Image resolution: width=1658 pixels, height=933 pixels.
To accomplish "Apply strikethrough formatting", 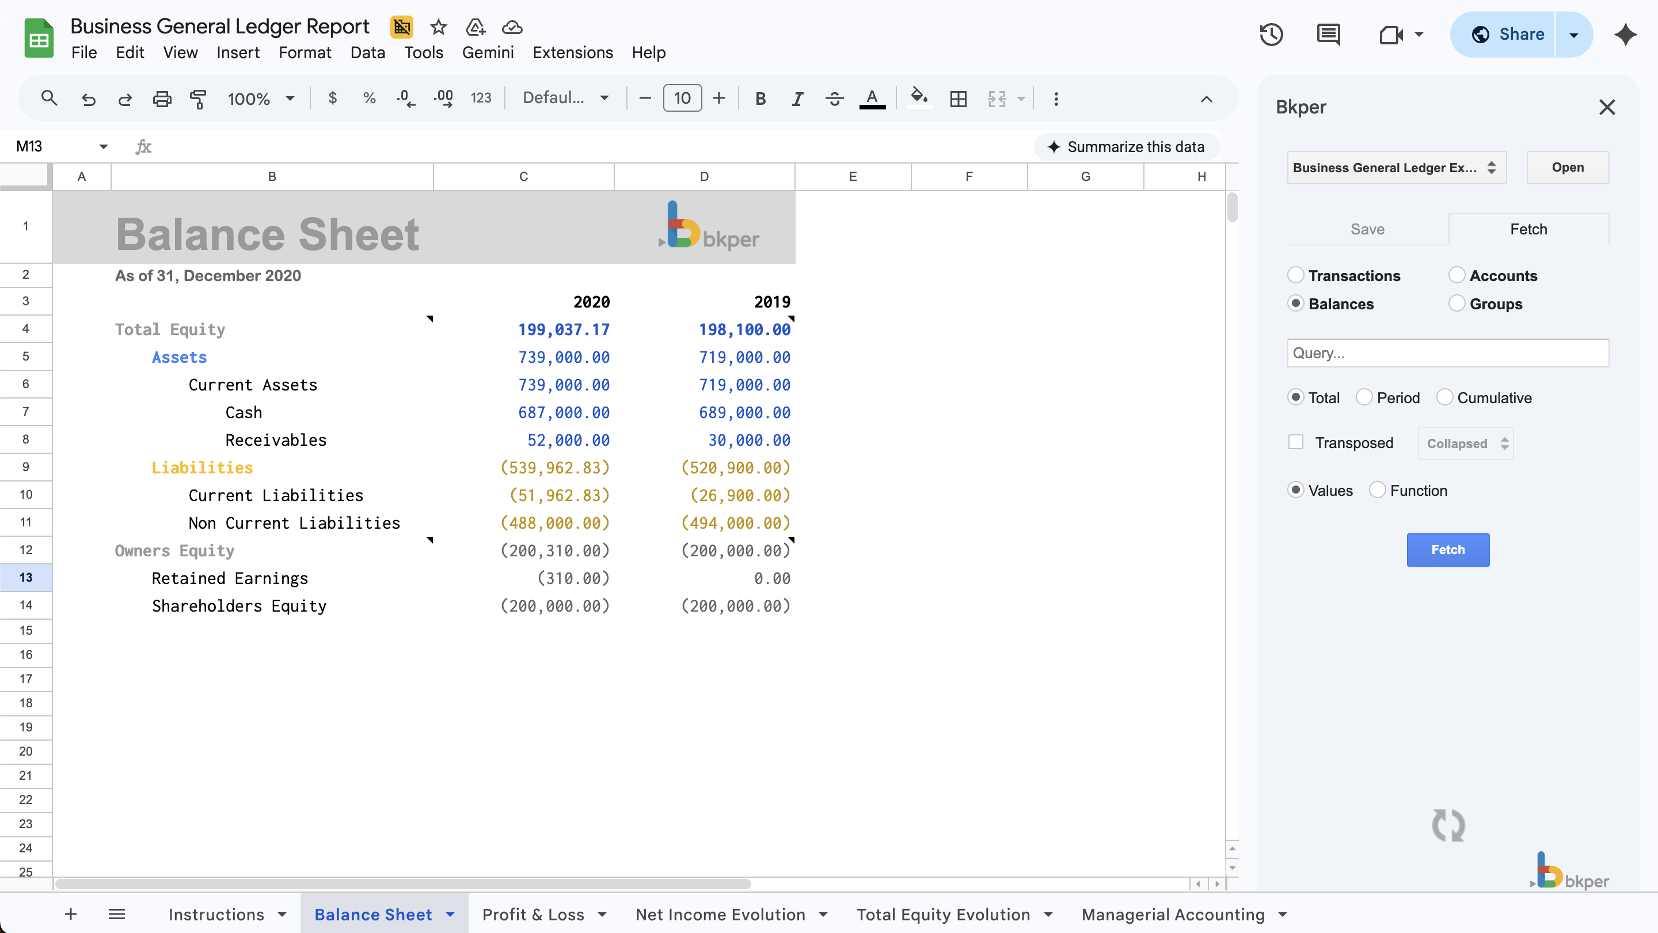I will (x=834, y=98).
